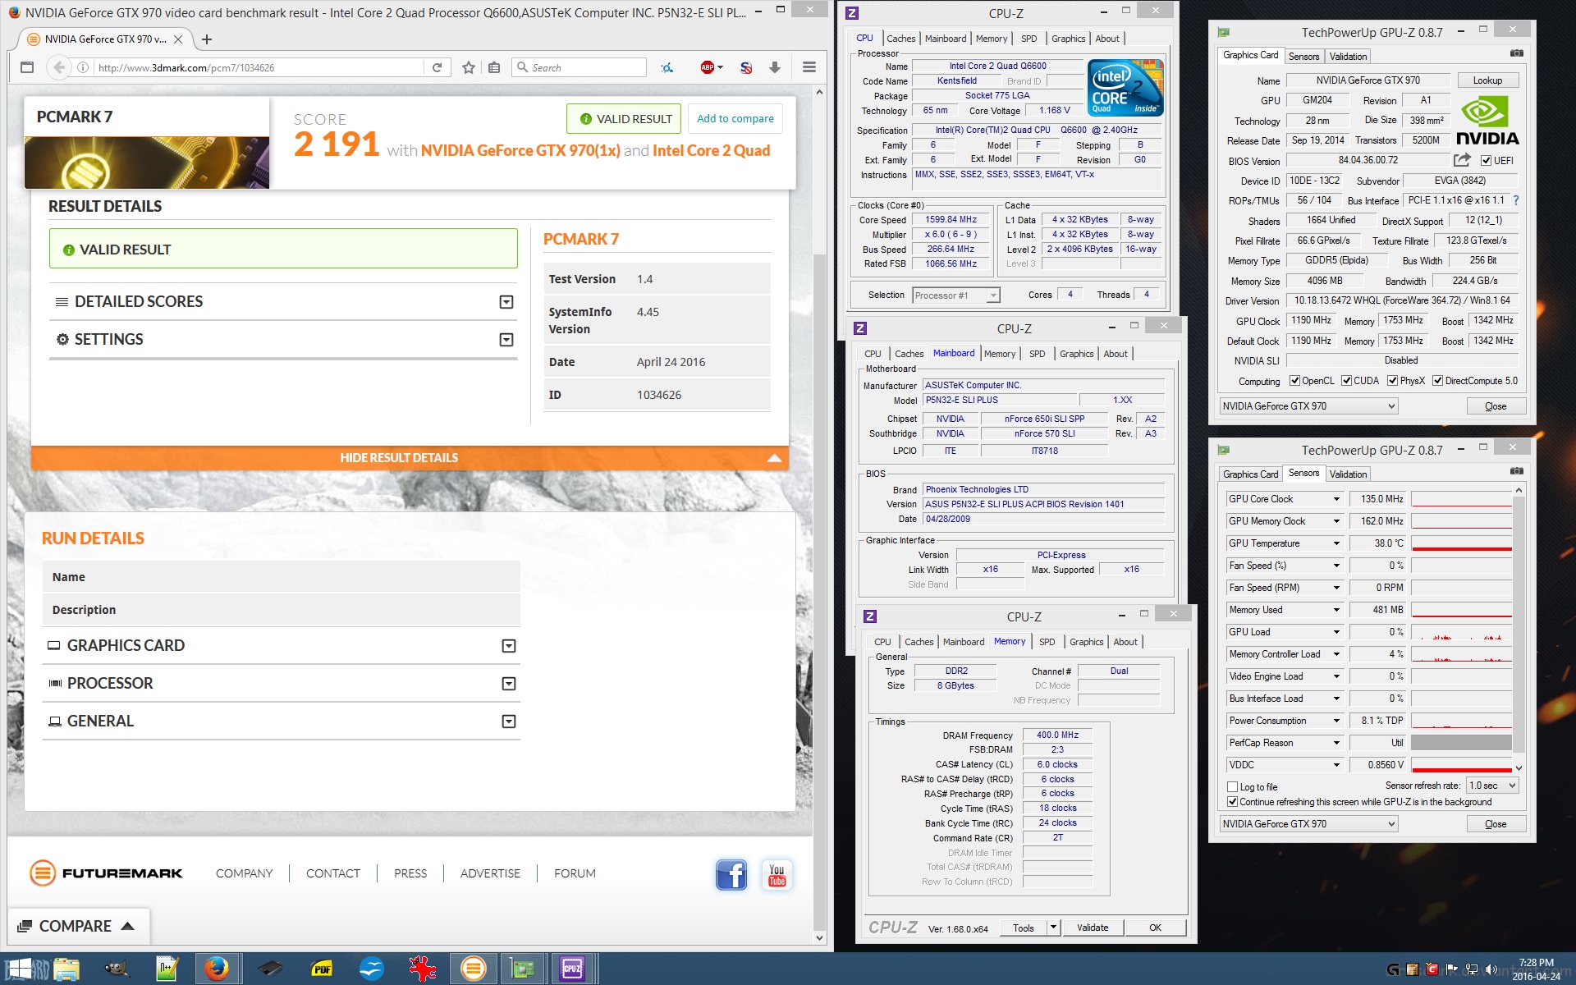
Task: Open GPU selector dropdown in GPU-Z Graphics Card window
Action: (1308, 406)
